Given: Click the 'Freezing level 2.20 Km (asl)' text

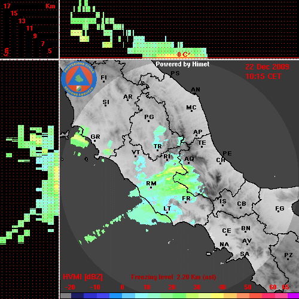Looking at the screenshot, I should pos(173,277).
